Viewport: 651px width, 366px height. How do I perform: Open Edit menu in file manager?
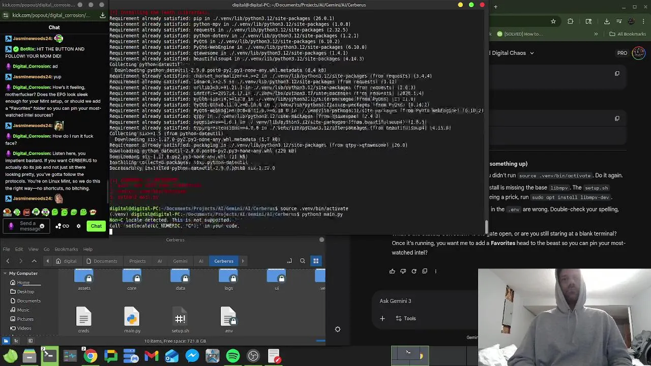click(x=19, y=249)
